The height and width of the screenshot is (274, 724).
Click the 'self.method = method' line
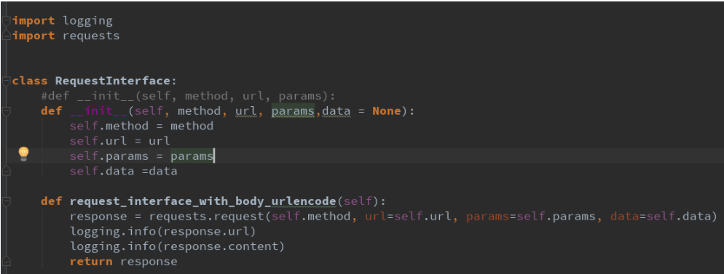[x=141, y=126]
